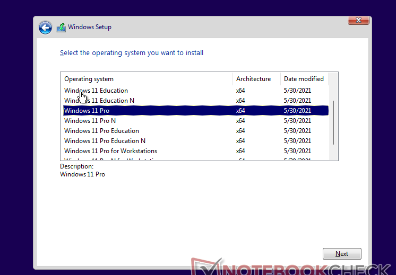Click x64 cell in Windows 11 Education row
The image size is (396, 275).
[x=240, y=91]
